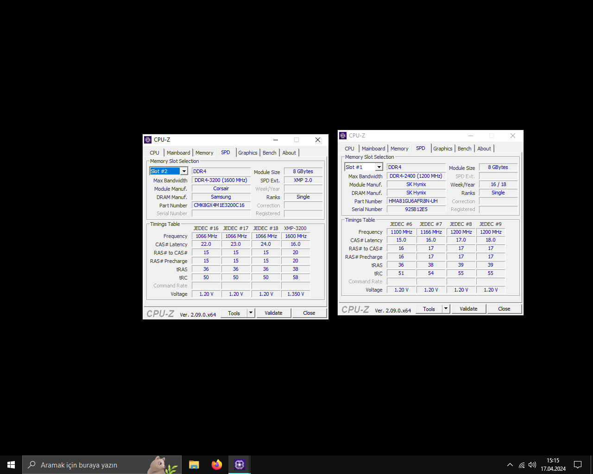
Task: Select the SPD tab in the Slot #1 window
Action: coord(421,148)
